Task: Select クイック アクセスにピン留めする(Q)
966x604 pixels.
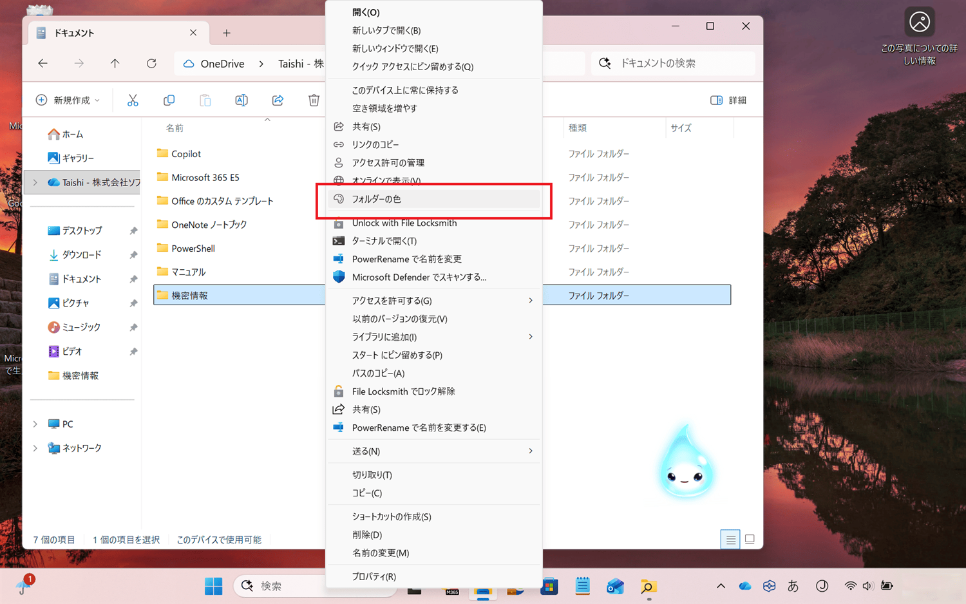Action: point(434,66)
